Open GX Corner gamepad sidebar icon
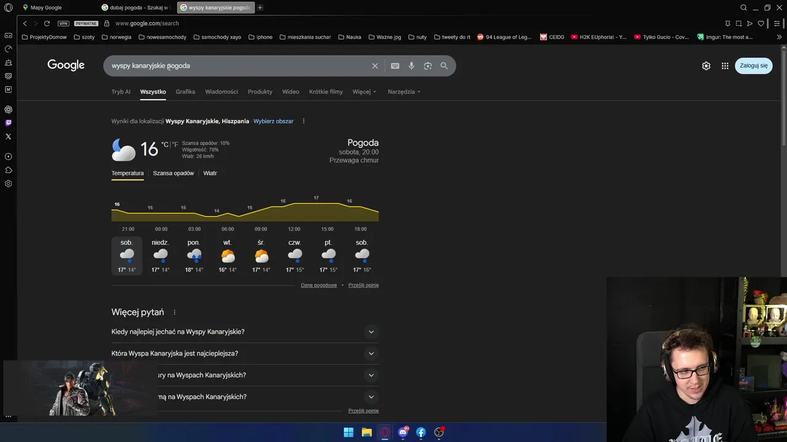 pos(8,36)
